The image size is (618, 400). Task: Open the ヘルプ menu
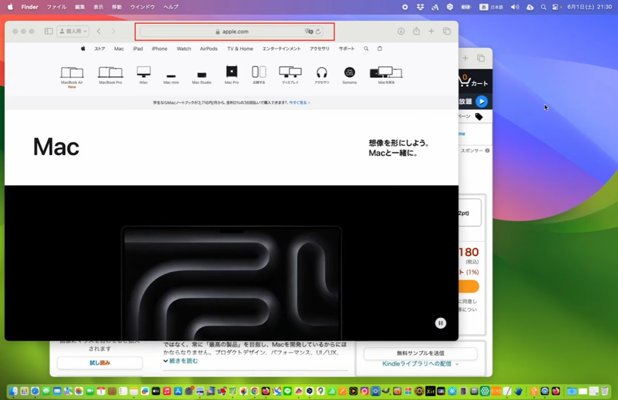[171, 7]
